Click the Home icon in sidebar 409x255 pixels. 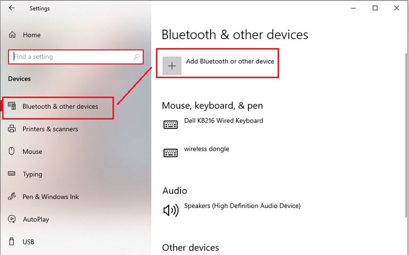coord(12,35)
